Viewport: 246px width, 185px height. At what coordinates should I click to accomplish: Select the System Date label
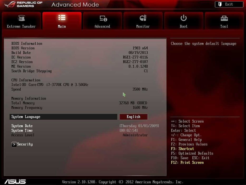(x=22, y=126)
